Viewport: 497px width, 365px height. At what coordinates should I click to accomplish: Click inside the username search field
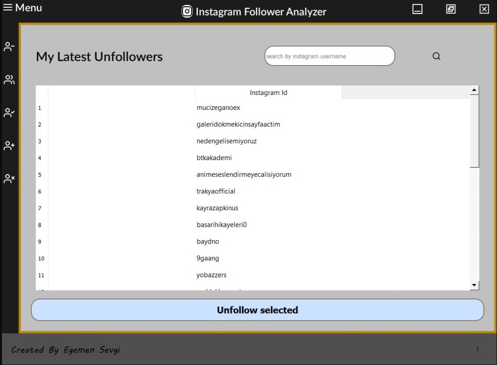[329, 56]
